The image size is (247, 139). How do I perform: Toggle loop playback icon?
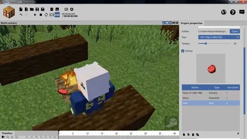[46, 15]
